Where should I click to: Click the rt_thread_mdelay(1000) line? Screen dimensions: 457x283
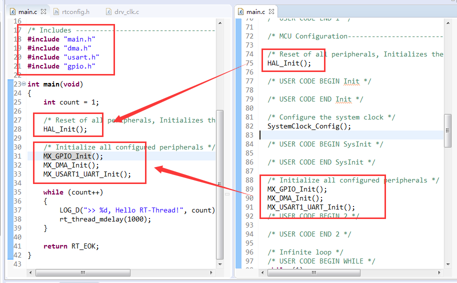105,219
